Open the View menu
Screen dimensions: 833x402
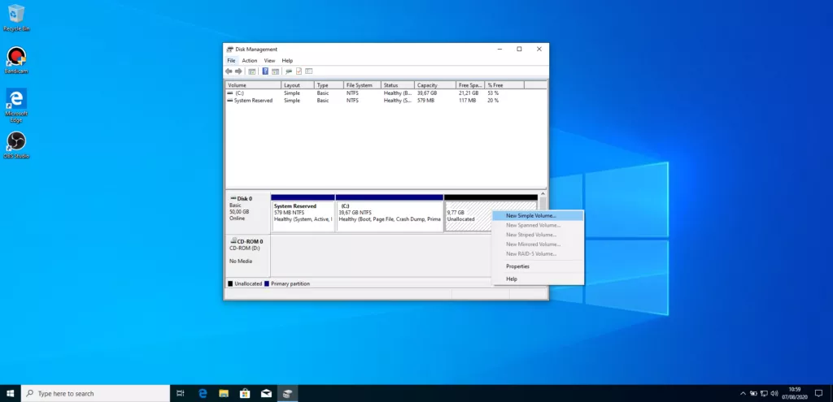(269, 61)
